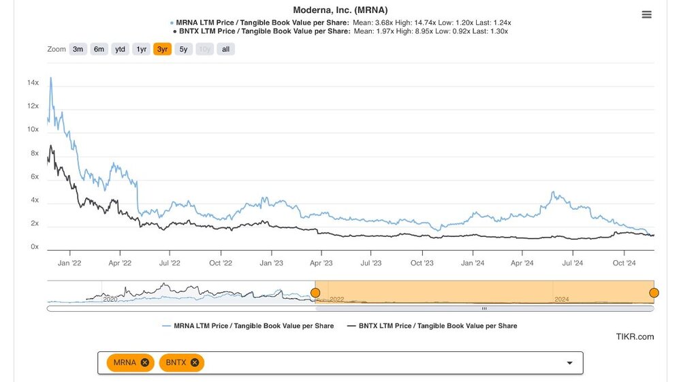Viewport: 681px width, 382px height.
Task: Click the Jul '22 axis label
Action: [170, 263]
